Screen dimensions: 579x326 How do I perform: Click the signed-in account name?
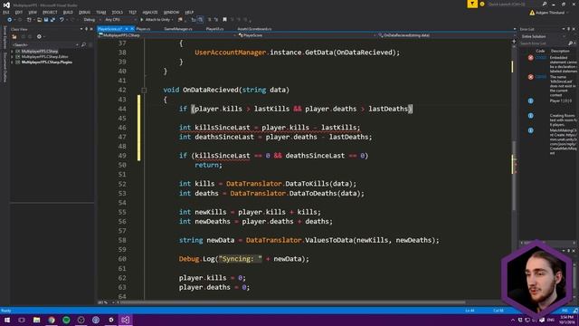pyautogui.click(x=550, y=13)
